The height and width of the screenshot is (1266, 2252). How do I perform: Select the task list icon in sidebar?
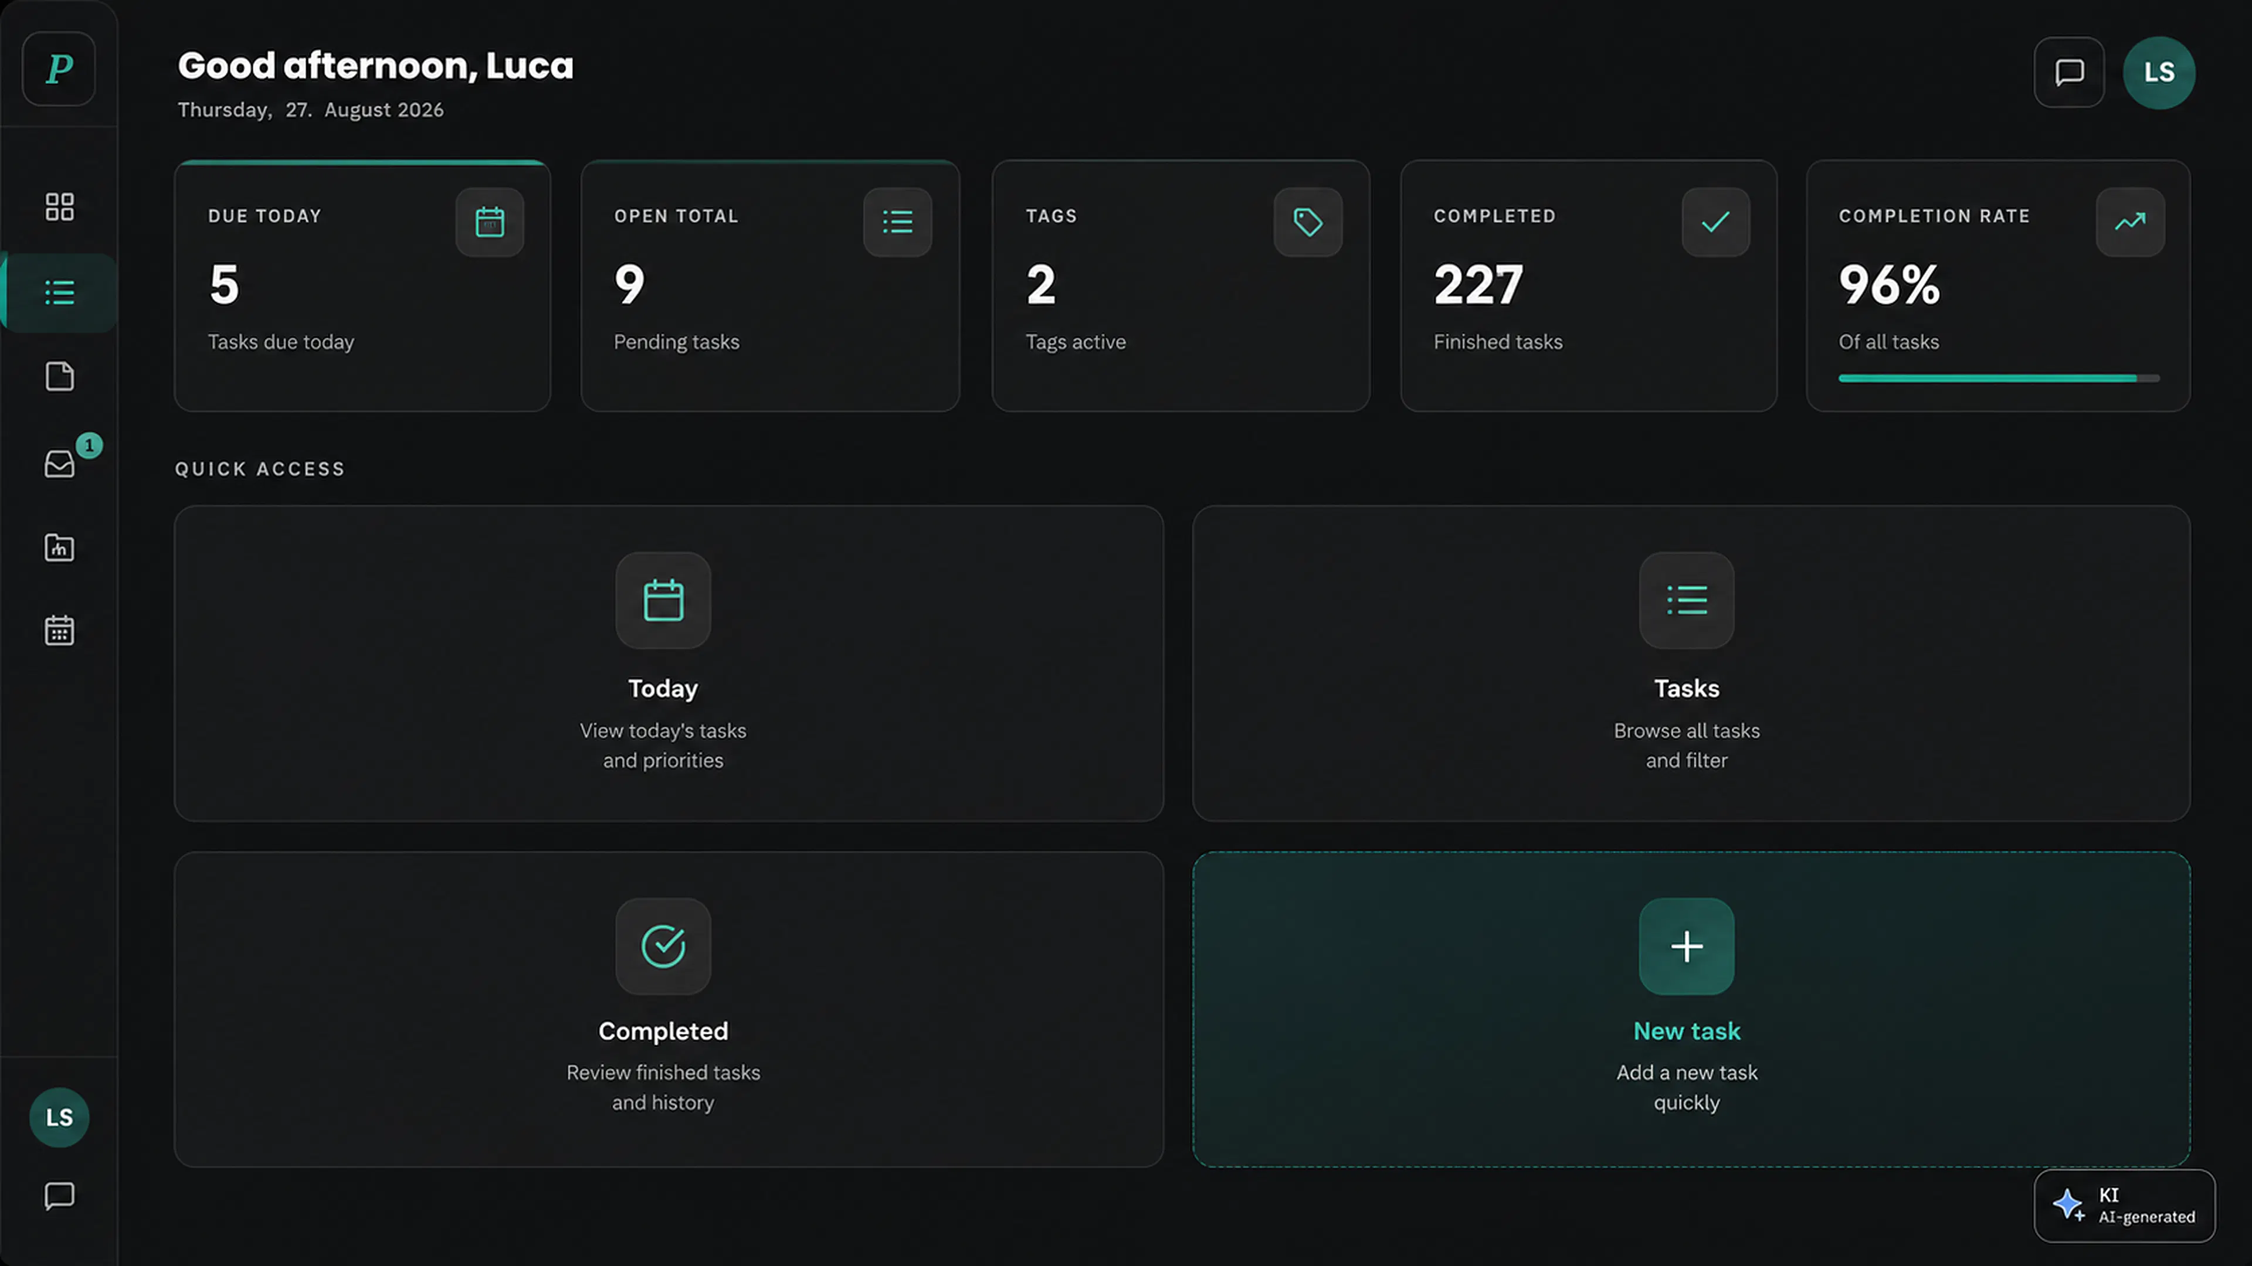coord(59,292)
